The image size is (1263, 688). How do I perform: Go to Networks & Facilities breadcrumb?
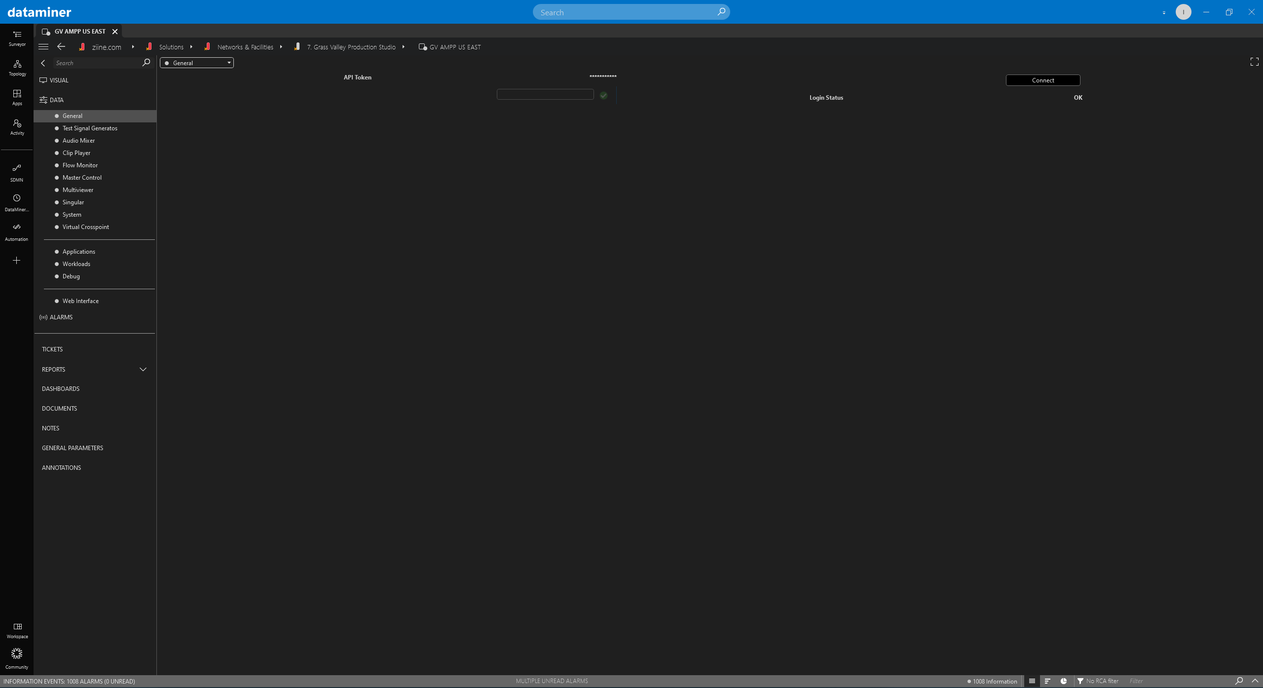point(245,47)
